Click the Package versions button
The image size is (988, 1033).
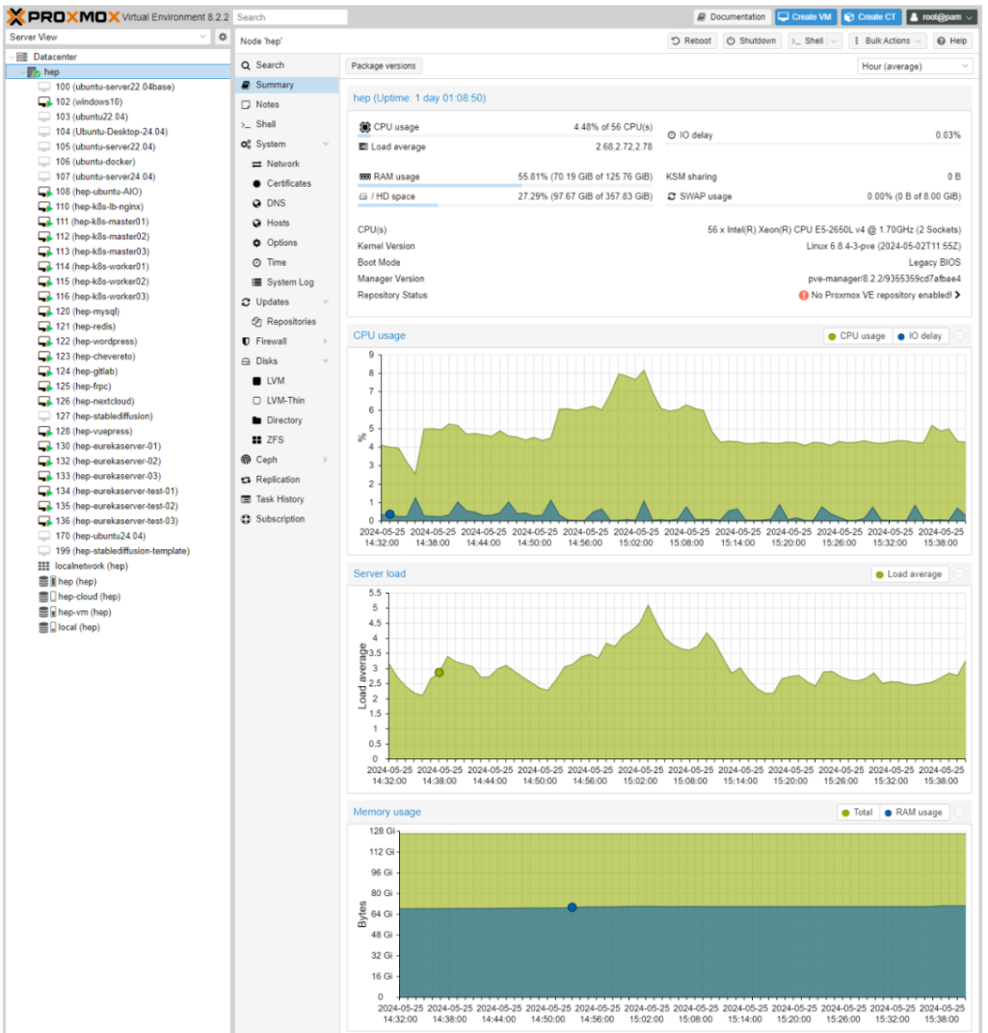point(384,66)
